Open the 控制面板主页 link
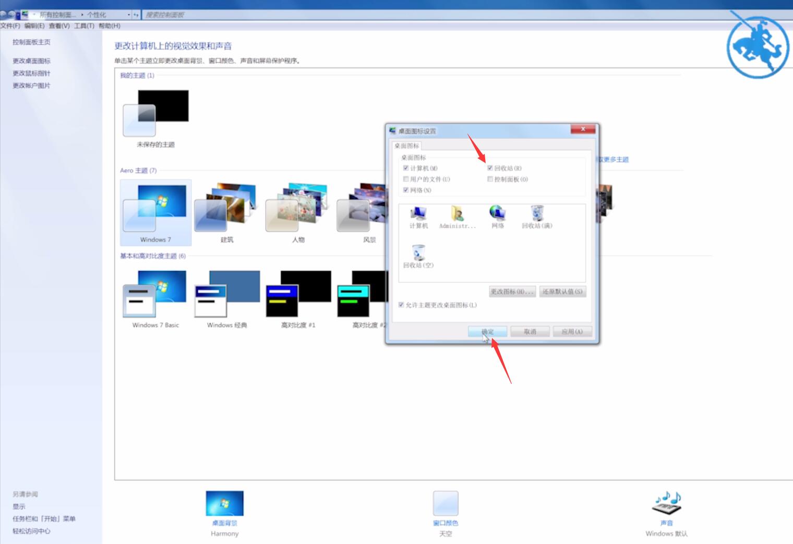Viewport: 793px width, 544px height. [32, 42]
